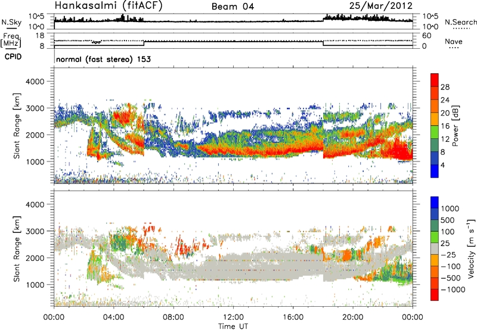Click the red velocity patch near 08:30
Viewport: 477px width, 330px height.
point(183,249)
